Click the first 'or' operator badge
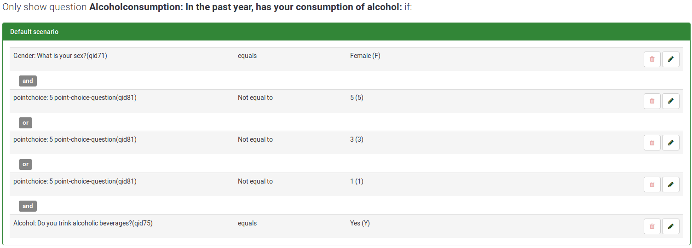The height and width of the screenshot is (248, 692). pos(26,123)
